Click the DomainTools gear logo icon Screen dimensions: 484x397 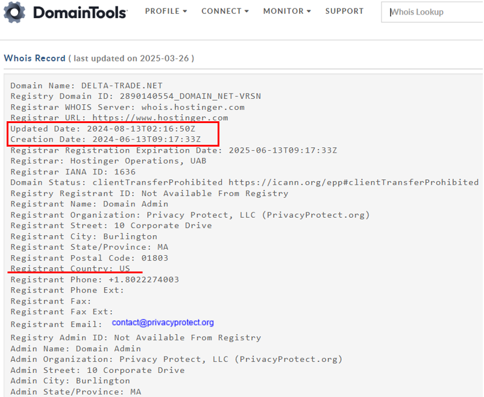pos(14,13)
